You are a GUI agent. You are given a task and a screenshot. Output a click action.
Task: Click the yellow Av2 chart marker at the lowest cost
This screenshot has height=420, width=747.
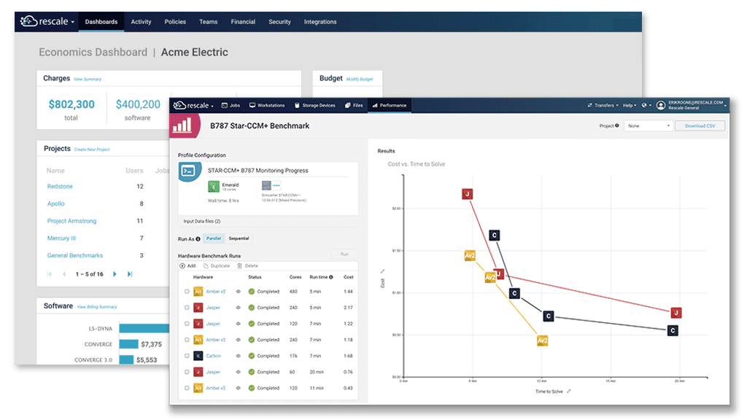click(x=542, y=341)
